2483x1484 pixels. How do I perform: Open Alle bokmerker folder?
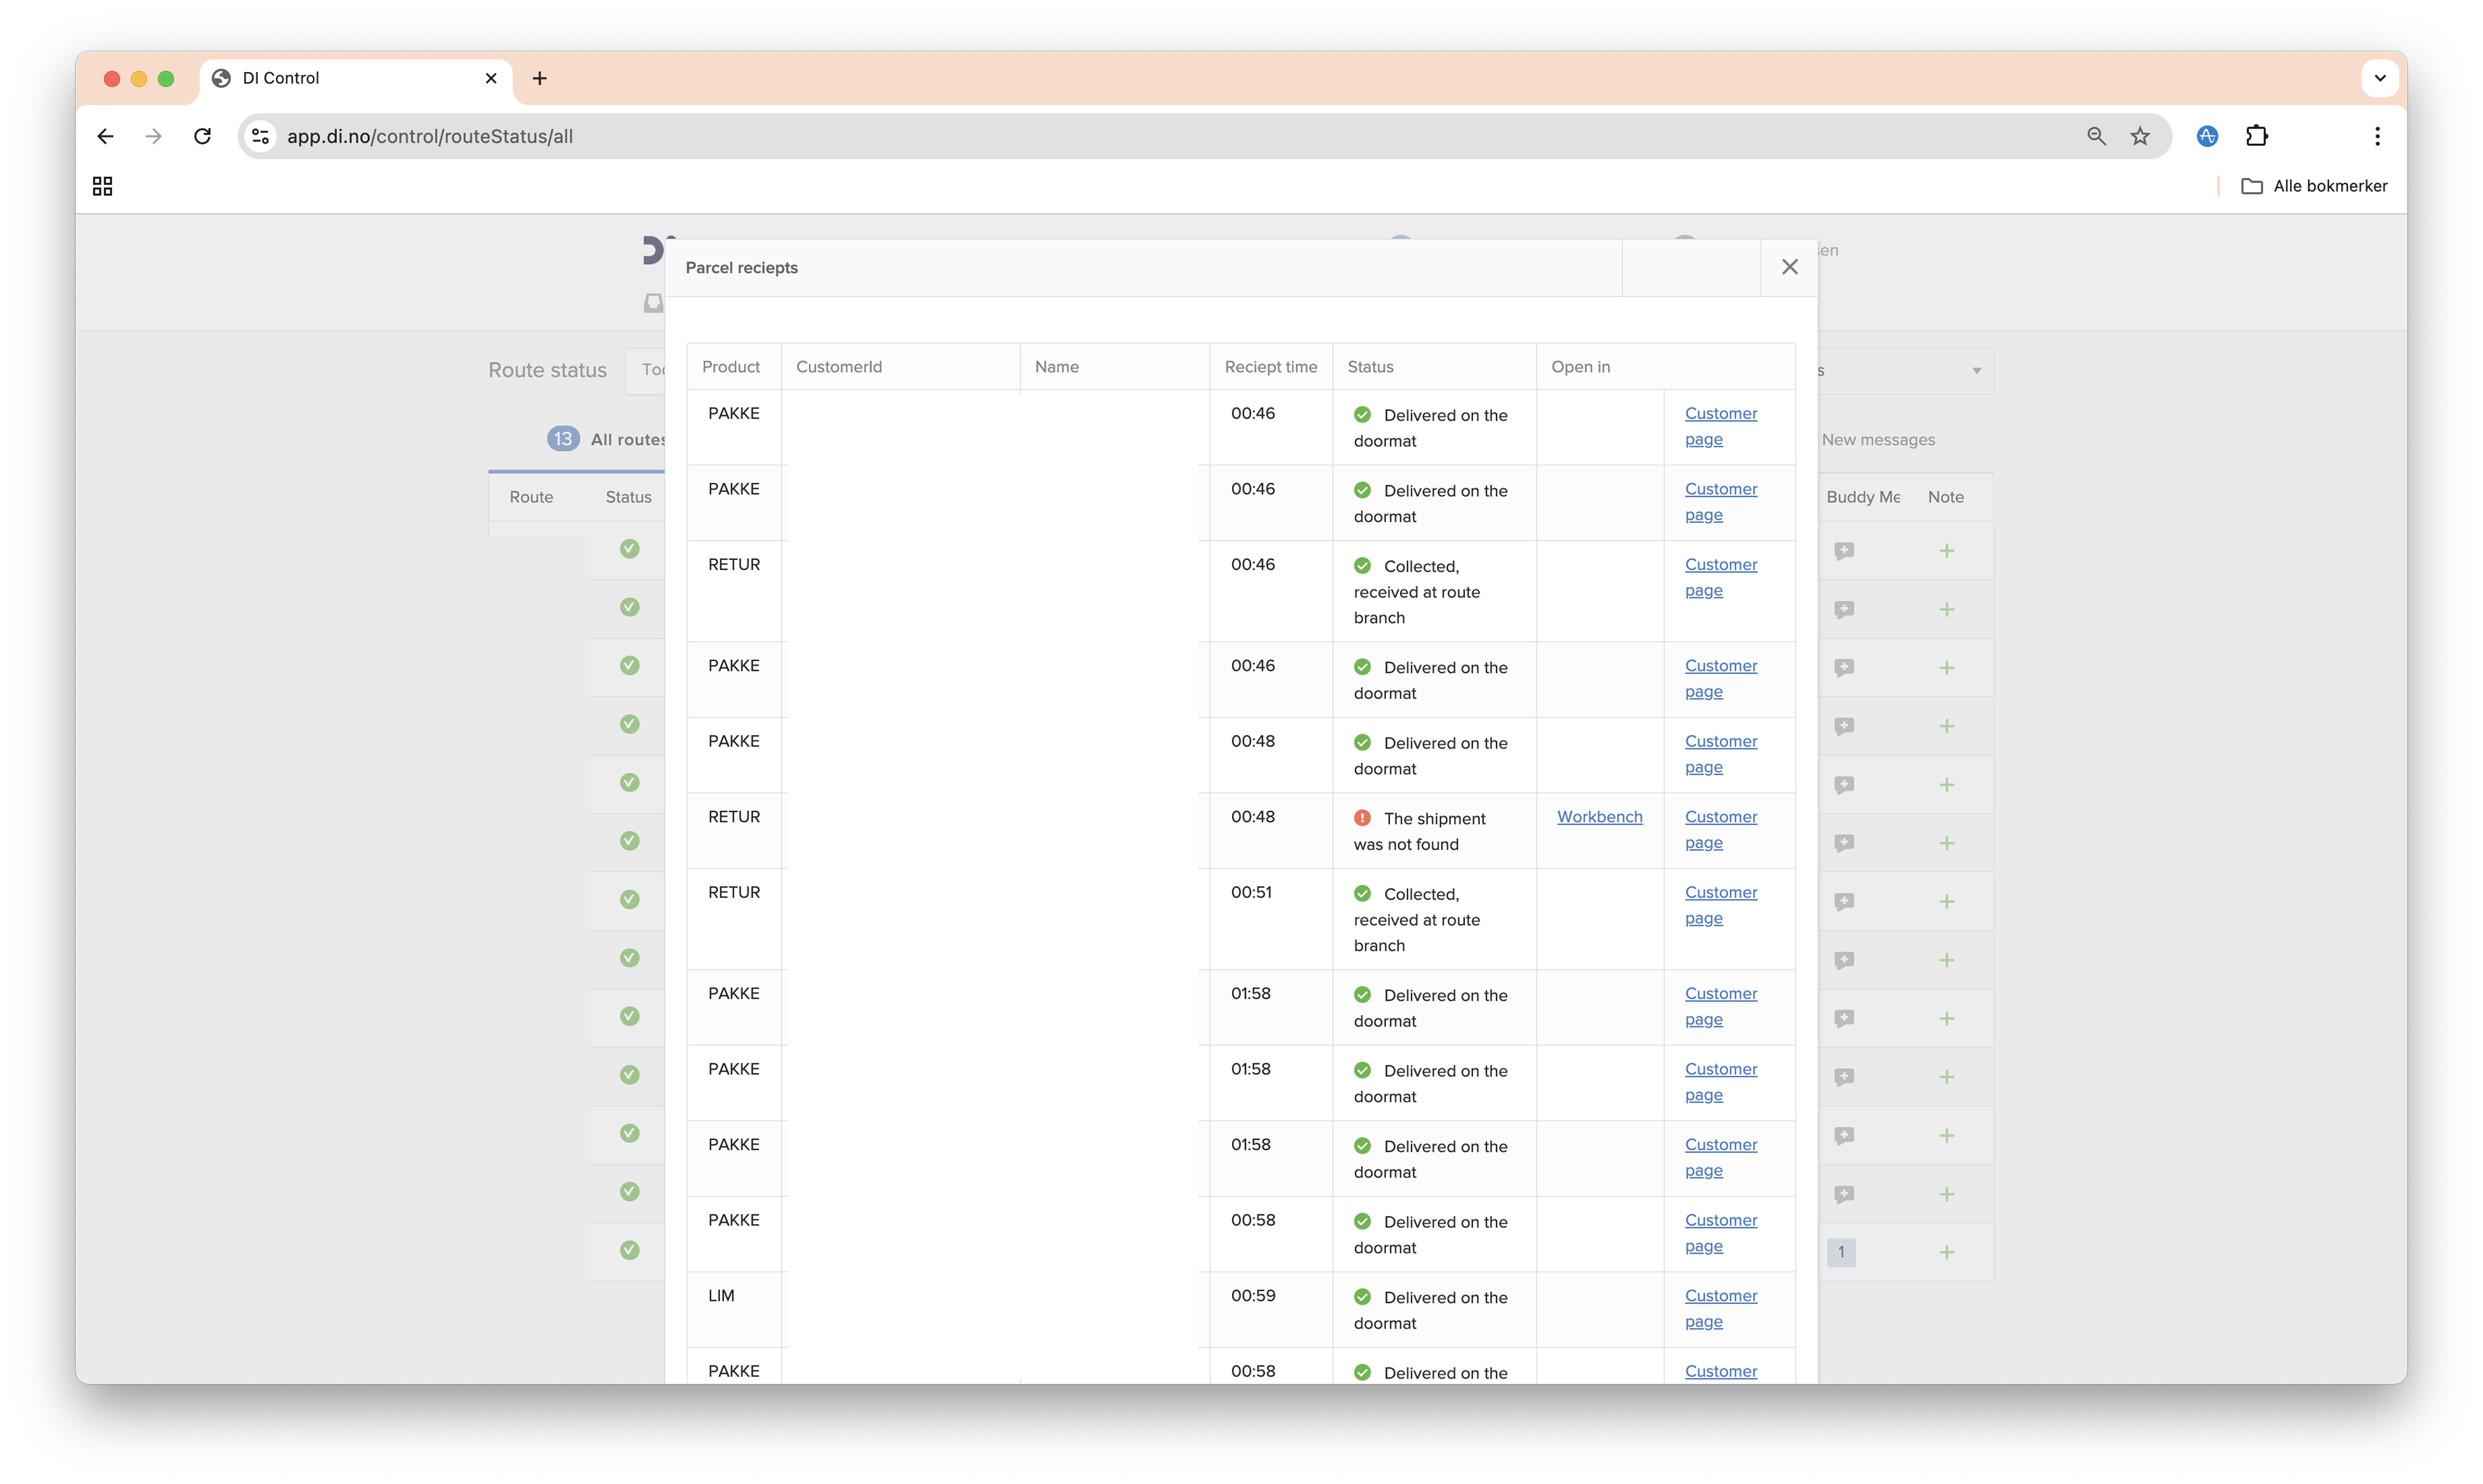(2314, 186)
